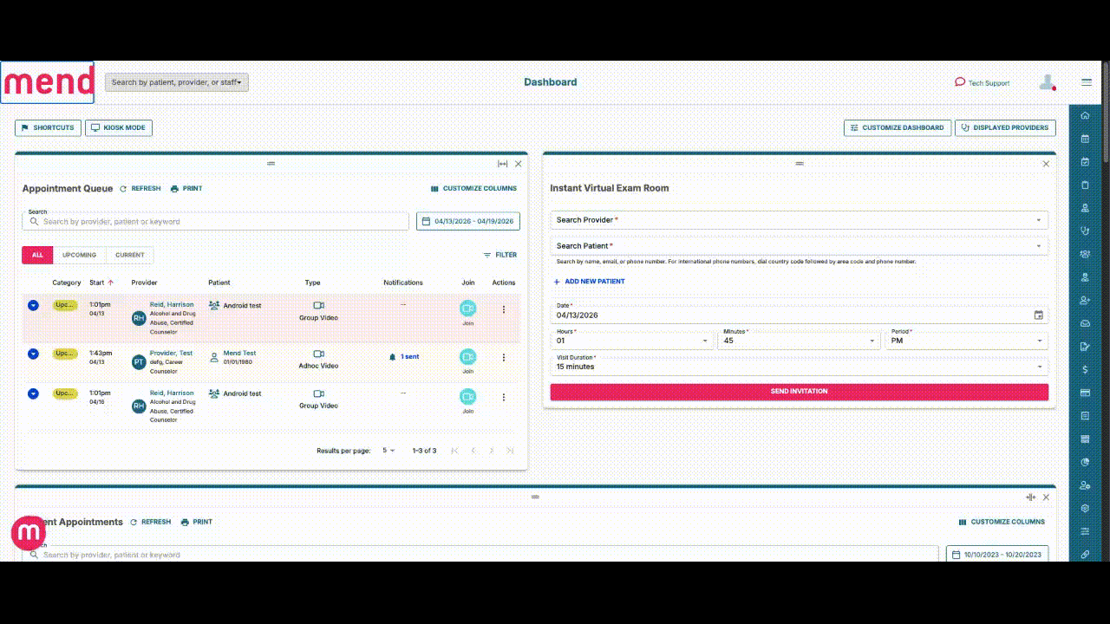Image resolution: width=1110 pixels, height=624 pixels.
Task: Close the Instant Virtual Exam Room widget
Action: (x=1046, y=164)
